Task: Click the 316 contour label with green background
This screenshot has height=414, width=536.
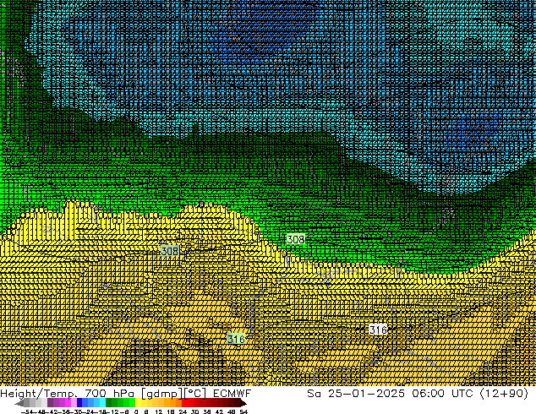Action: (236, 339)
